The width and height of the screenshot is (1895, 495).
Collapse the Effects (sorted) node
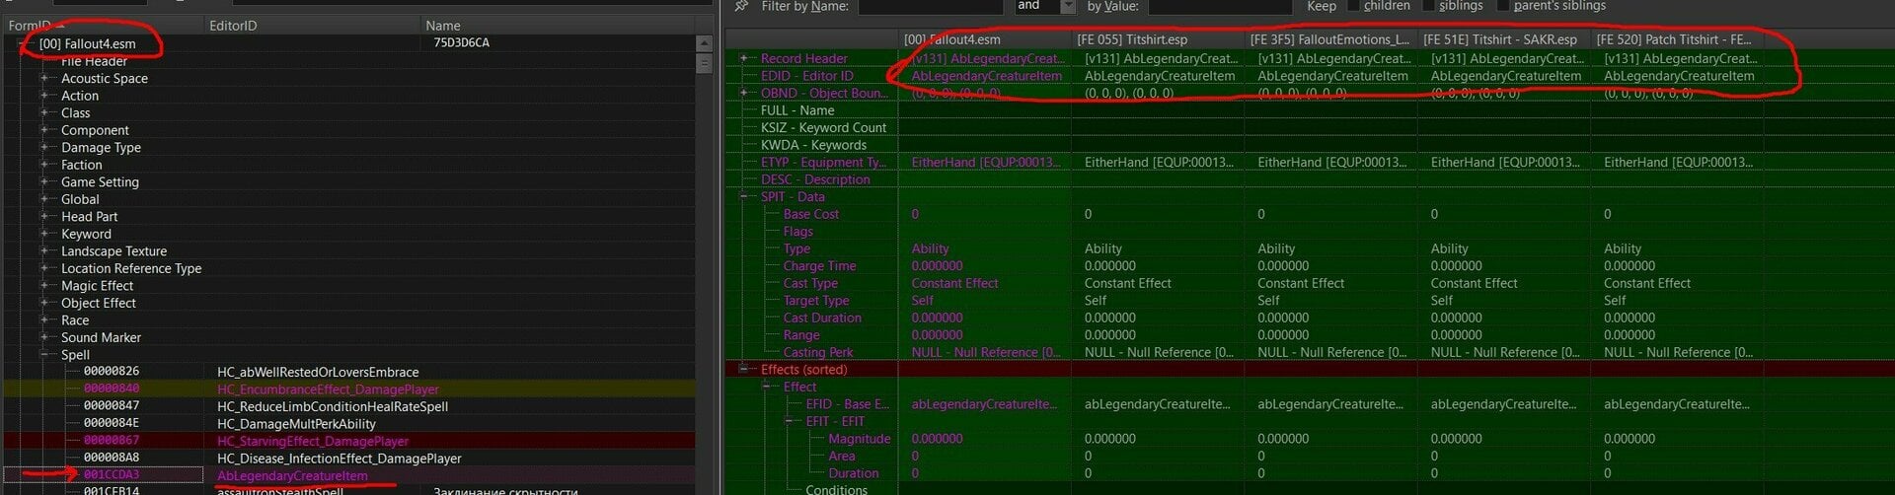point(743,369)
